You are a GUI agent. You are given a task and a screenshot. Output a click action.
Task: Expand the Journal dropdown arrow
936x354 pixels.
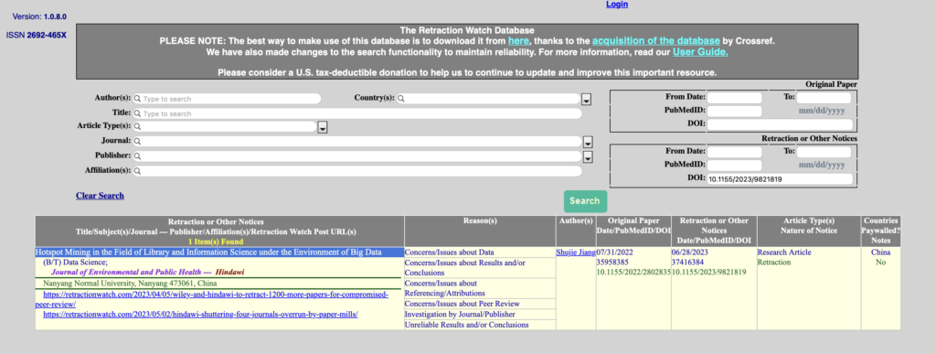pos(588,143)
